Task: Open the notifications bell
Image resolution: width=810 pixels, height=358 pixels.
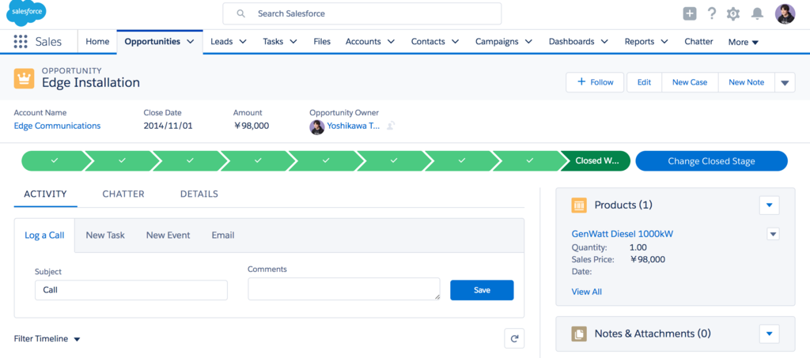Action: (757, 14)
